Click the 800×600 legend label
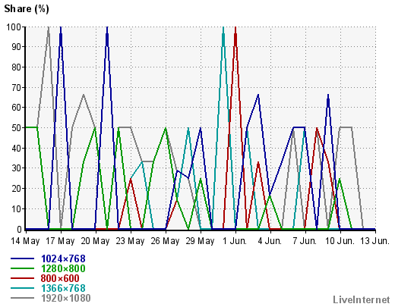 [x=60, y=278]
